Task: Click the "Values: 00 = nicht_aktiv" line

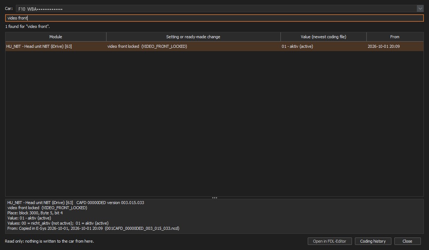Action: tap(58, 223)
